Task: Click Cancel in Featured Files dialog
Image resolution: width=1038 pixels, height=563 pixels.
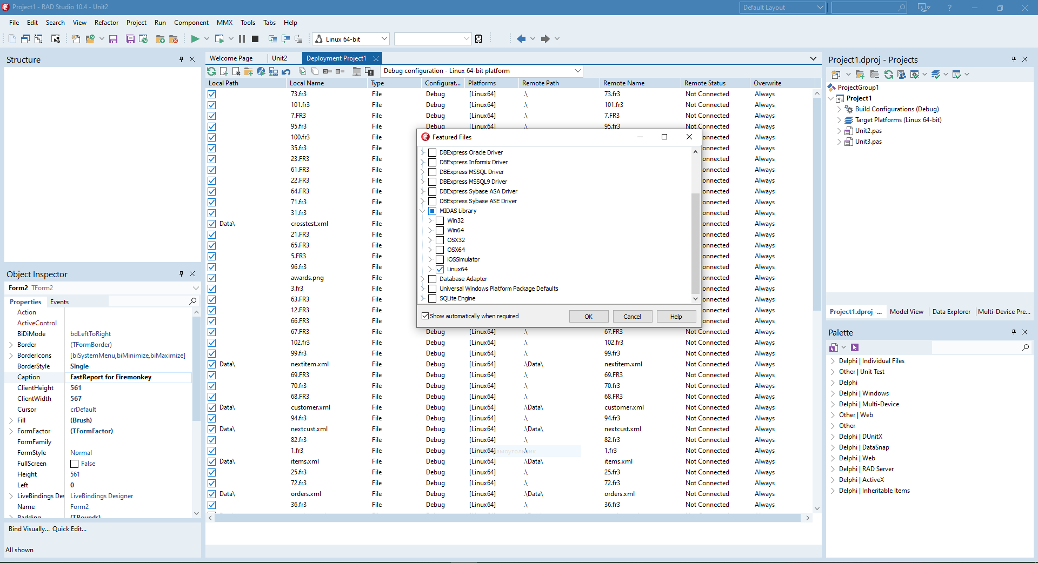Action: point(632,317)
